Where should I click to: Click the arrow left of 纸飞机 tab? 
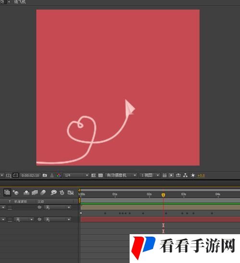click(9, 2)
